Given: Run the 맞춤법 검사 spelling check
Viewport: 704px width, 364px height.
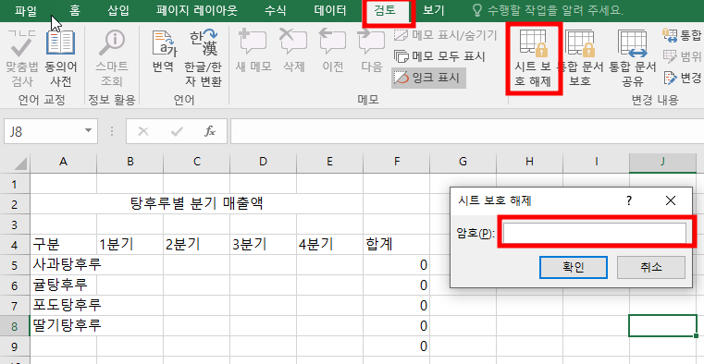Looking at the screenshot, I should 22,59.
